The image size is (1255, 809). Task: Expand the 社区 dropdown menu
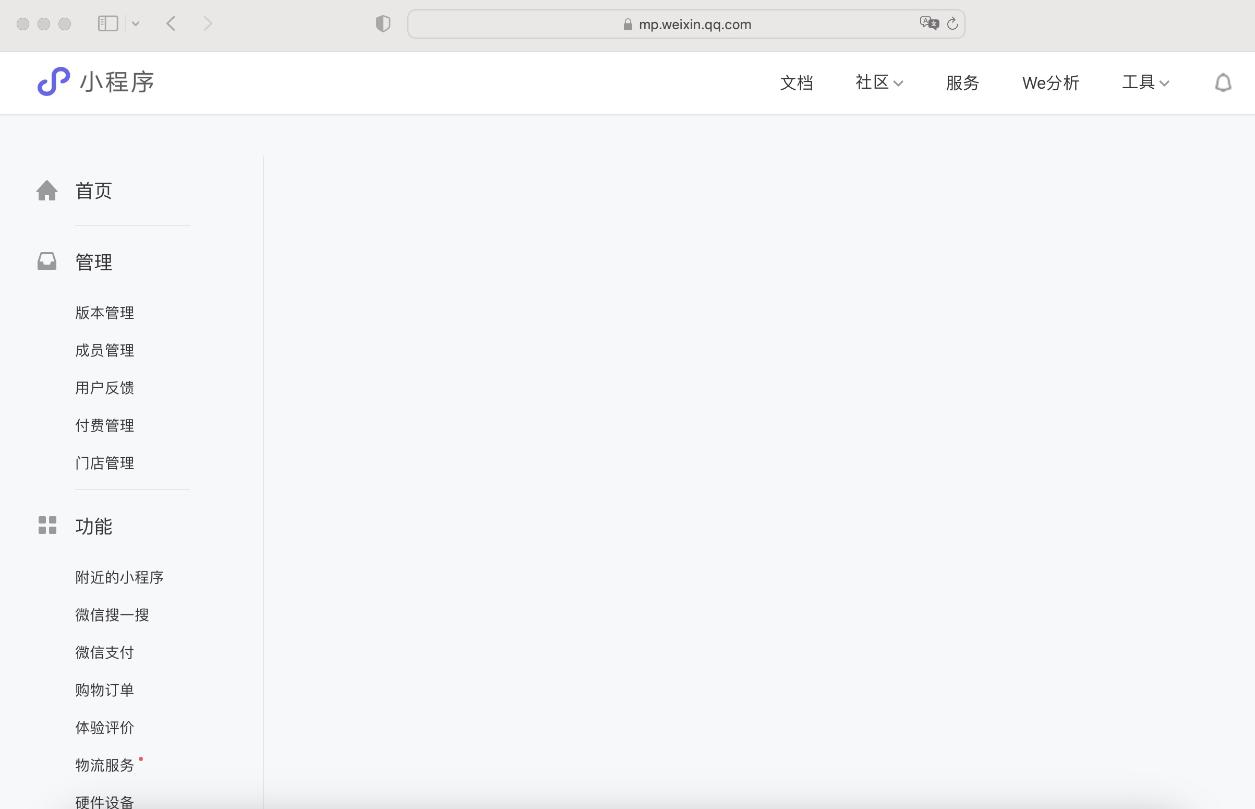click(x=879, y=82)
